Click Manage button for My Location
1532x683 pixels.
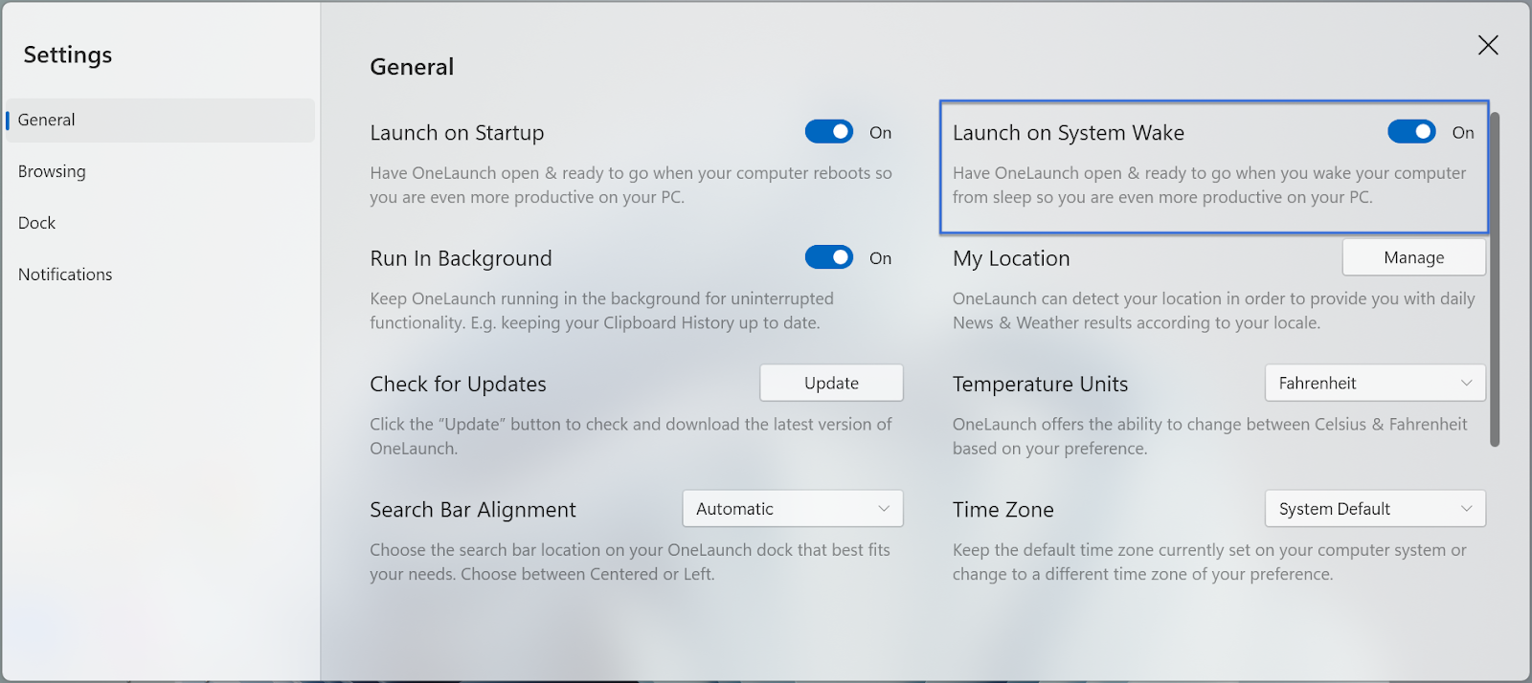point(1414,257)
